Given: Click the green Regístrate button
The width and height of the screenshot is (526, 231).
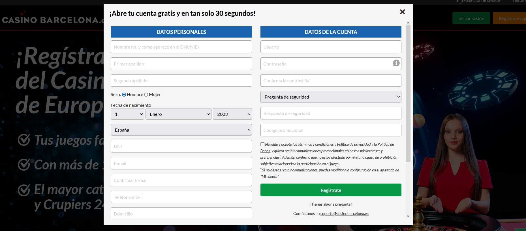Looking at the screenshot, I should point(331,190).
